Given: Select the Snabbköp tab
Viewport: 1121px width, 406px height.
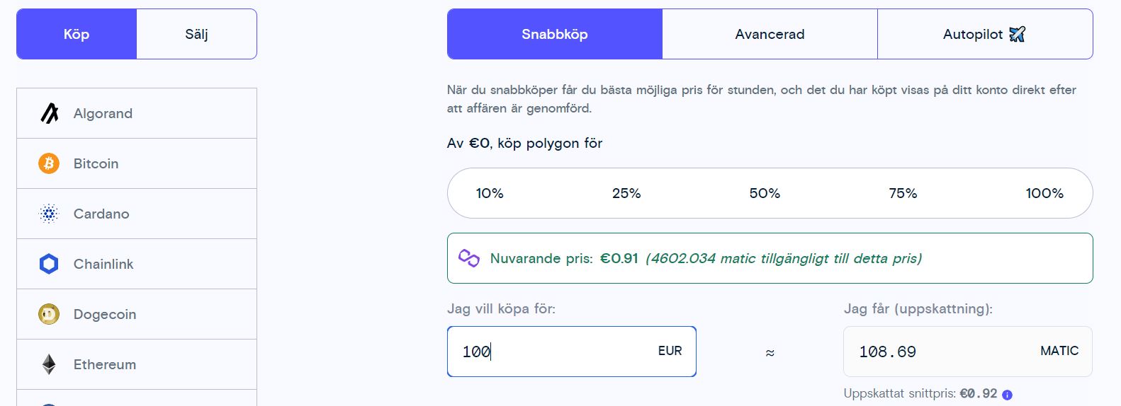Looking at the screenshot, I should tap(555, 34).
